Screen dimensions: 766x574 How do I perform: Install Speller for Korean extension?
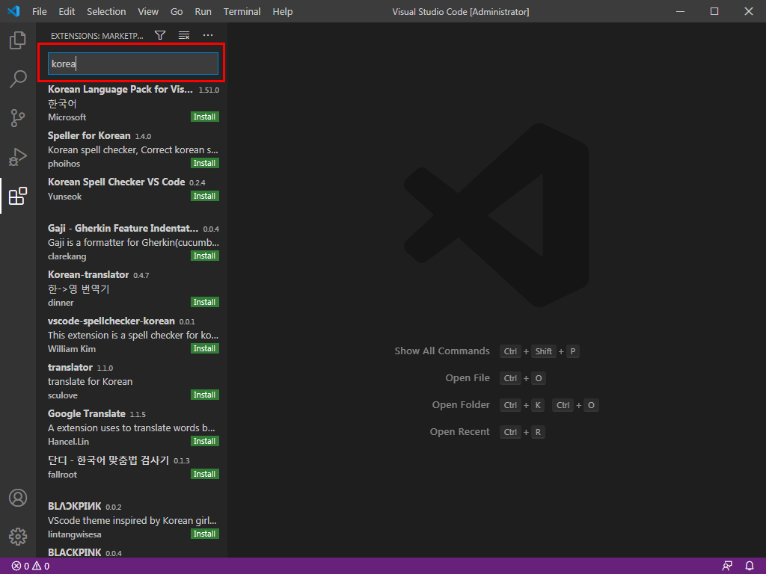point(205,164)
